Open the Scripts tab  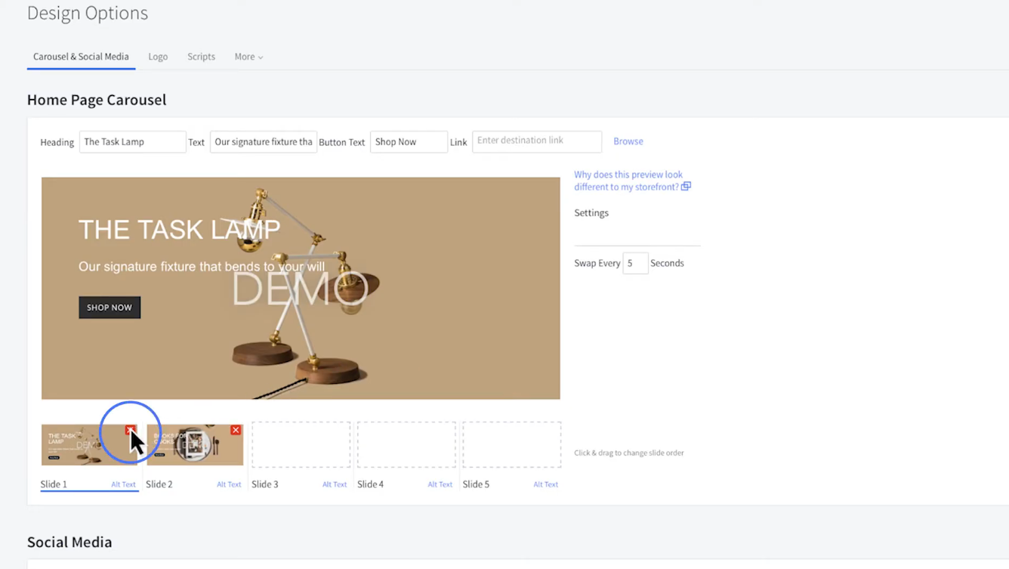point(201,57)
